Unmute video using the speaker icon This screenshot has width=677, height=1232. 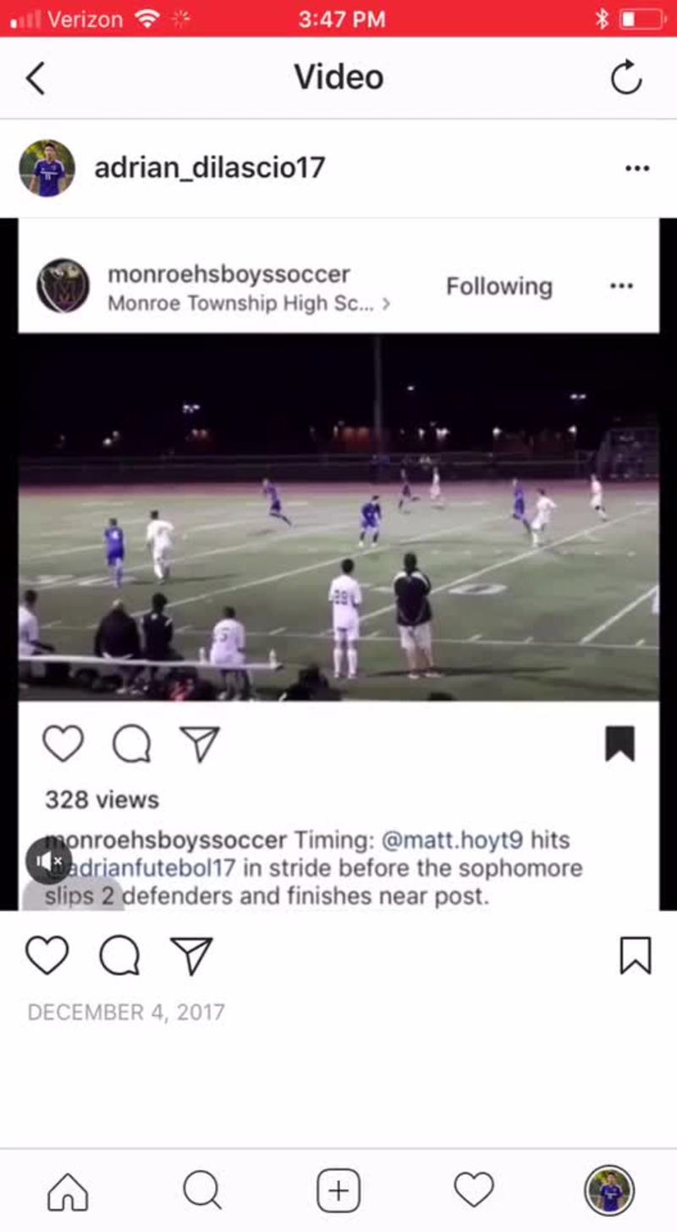[x=48, y=861]
